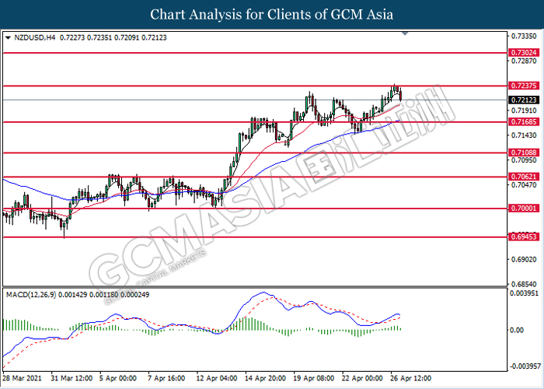Click the MACD zero level 0.00 label
Image resolution: width=544 pixels, height=389 pixels.
516,330
